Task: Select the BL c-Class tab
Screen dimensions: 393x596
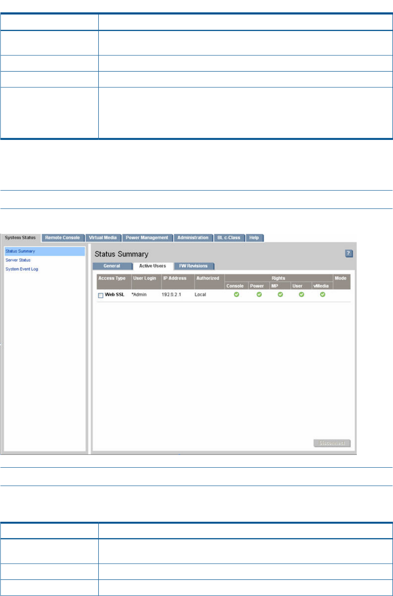Action: pos(229,237)
